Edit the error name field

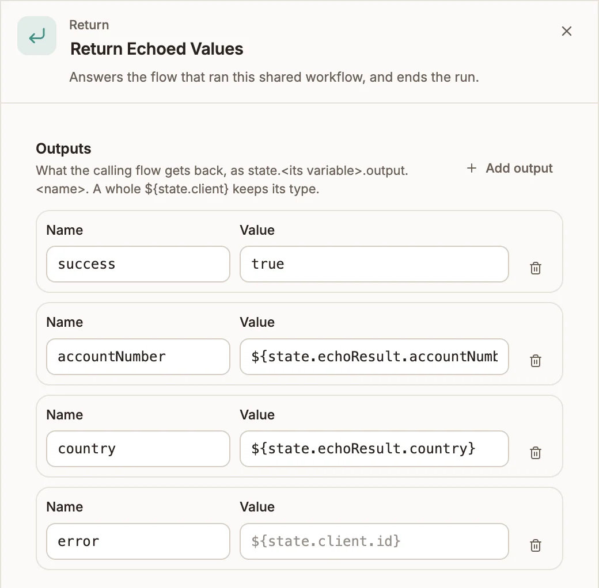point(138,541)
